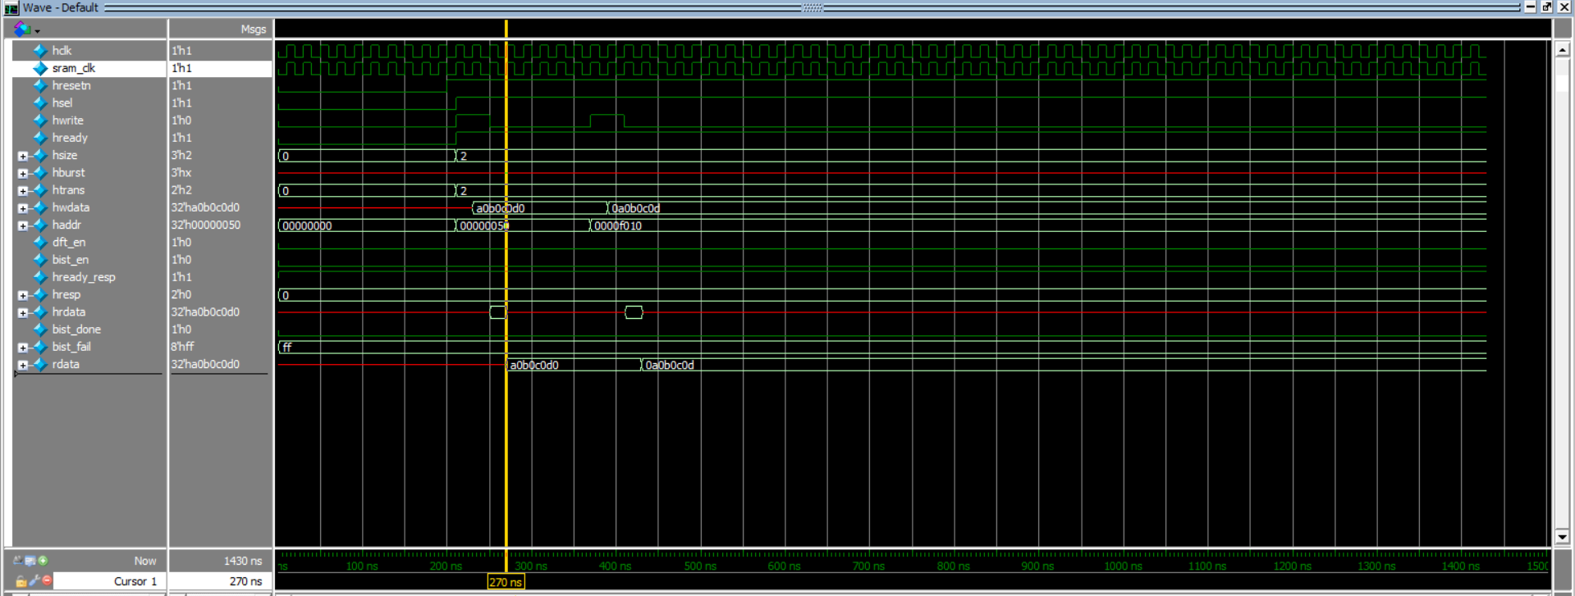Expand the bist_fail bus
Viewport: 1575px width, 596px height.
click(23, 348)
